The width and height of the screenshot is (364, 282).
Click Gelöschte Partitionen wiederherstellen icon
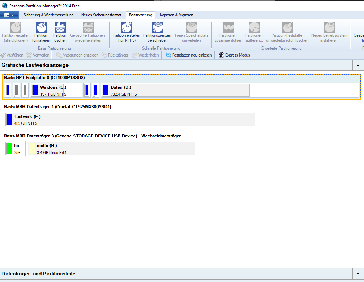click(88, 27)
